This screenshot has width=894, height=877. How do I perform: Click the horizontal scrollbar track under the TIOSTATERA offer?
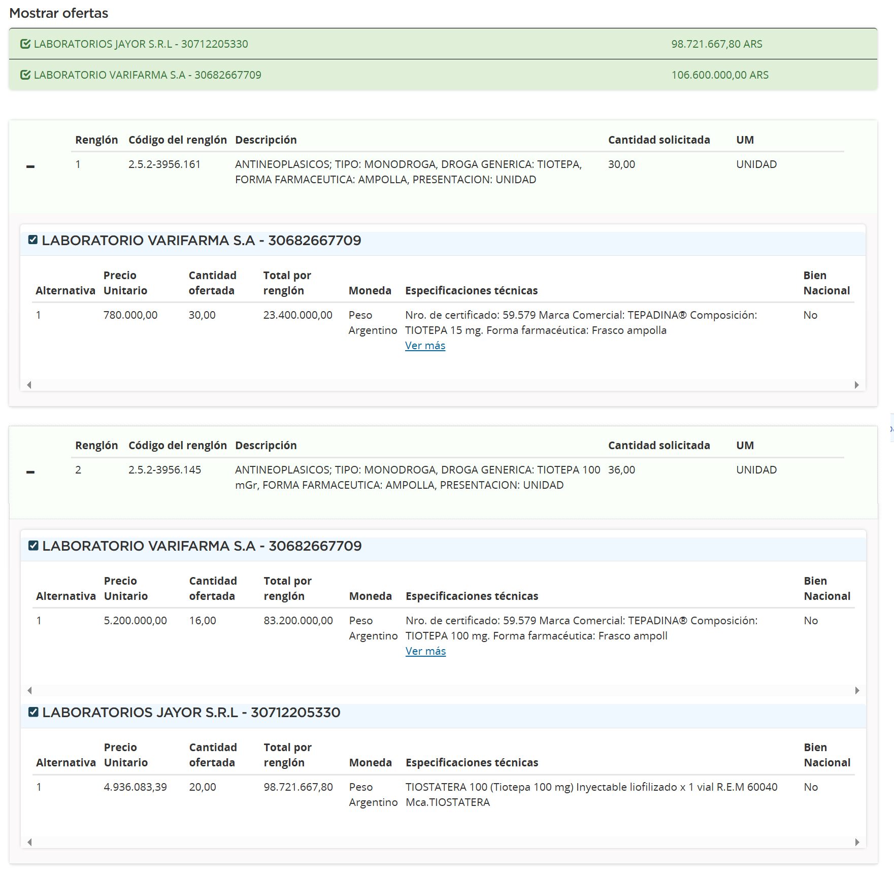point(443,842)
